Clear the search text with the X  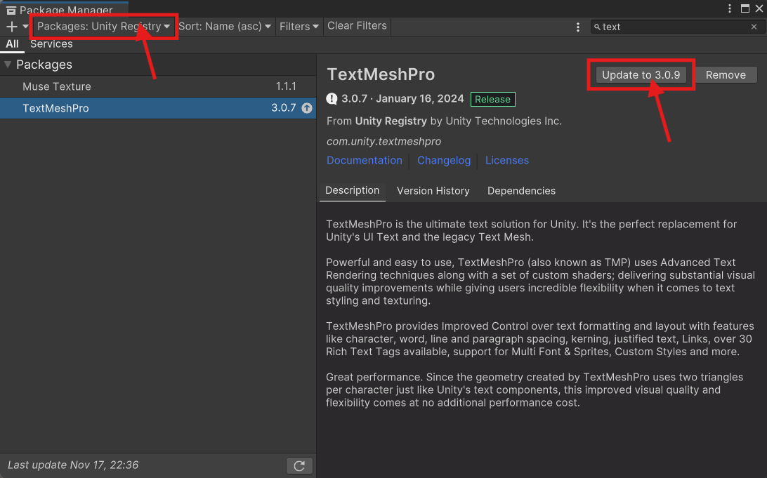click(754, 27)
